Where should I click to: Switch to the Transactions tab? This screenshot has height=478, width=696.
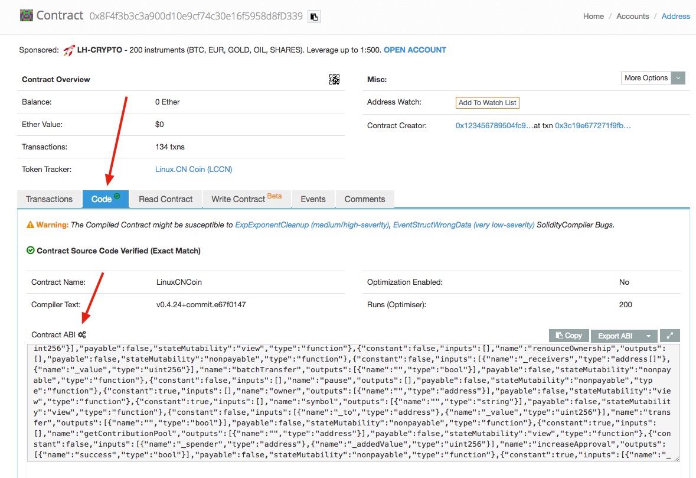click(x=50, y=199)
